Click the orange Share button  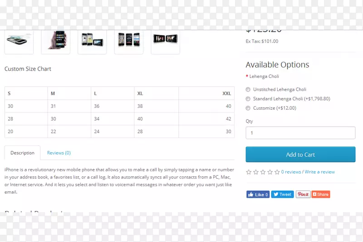tap(320, 194)
